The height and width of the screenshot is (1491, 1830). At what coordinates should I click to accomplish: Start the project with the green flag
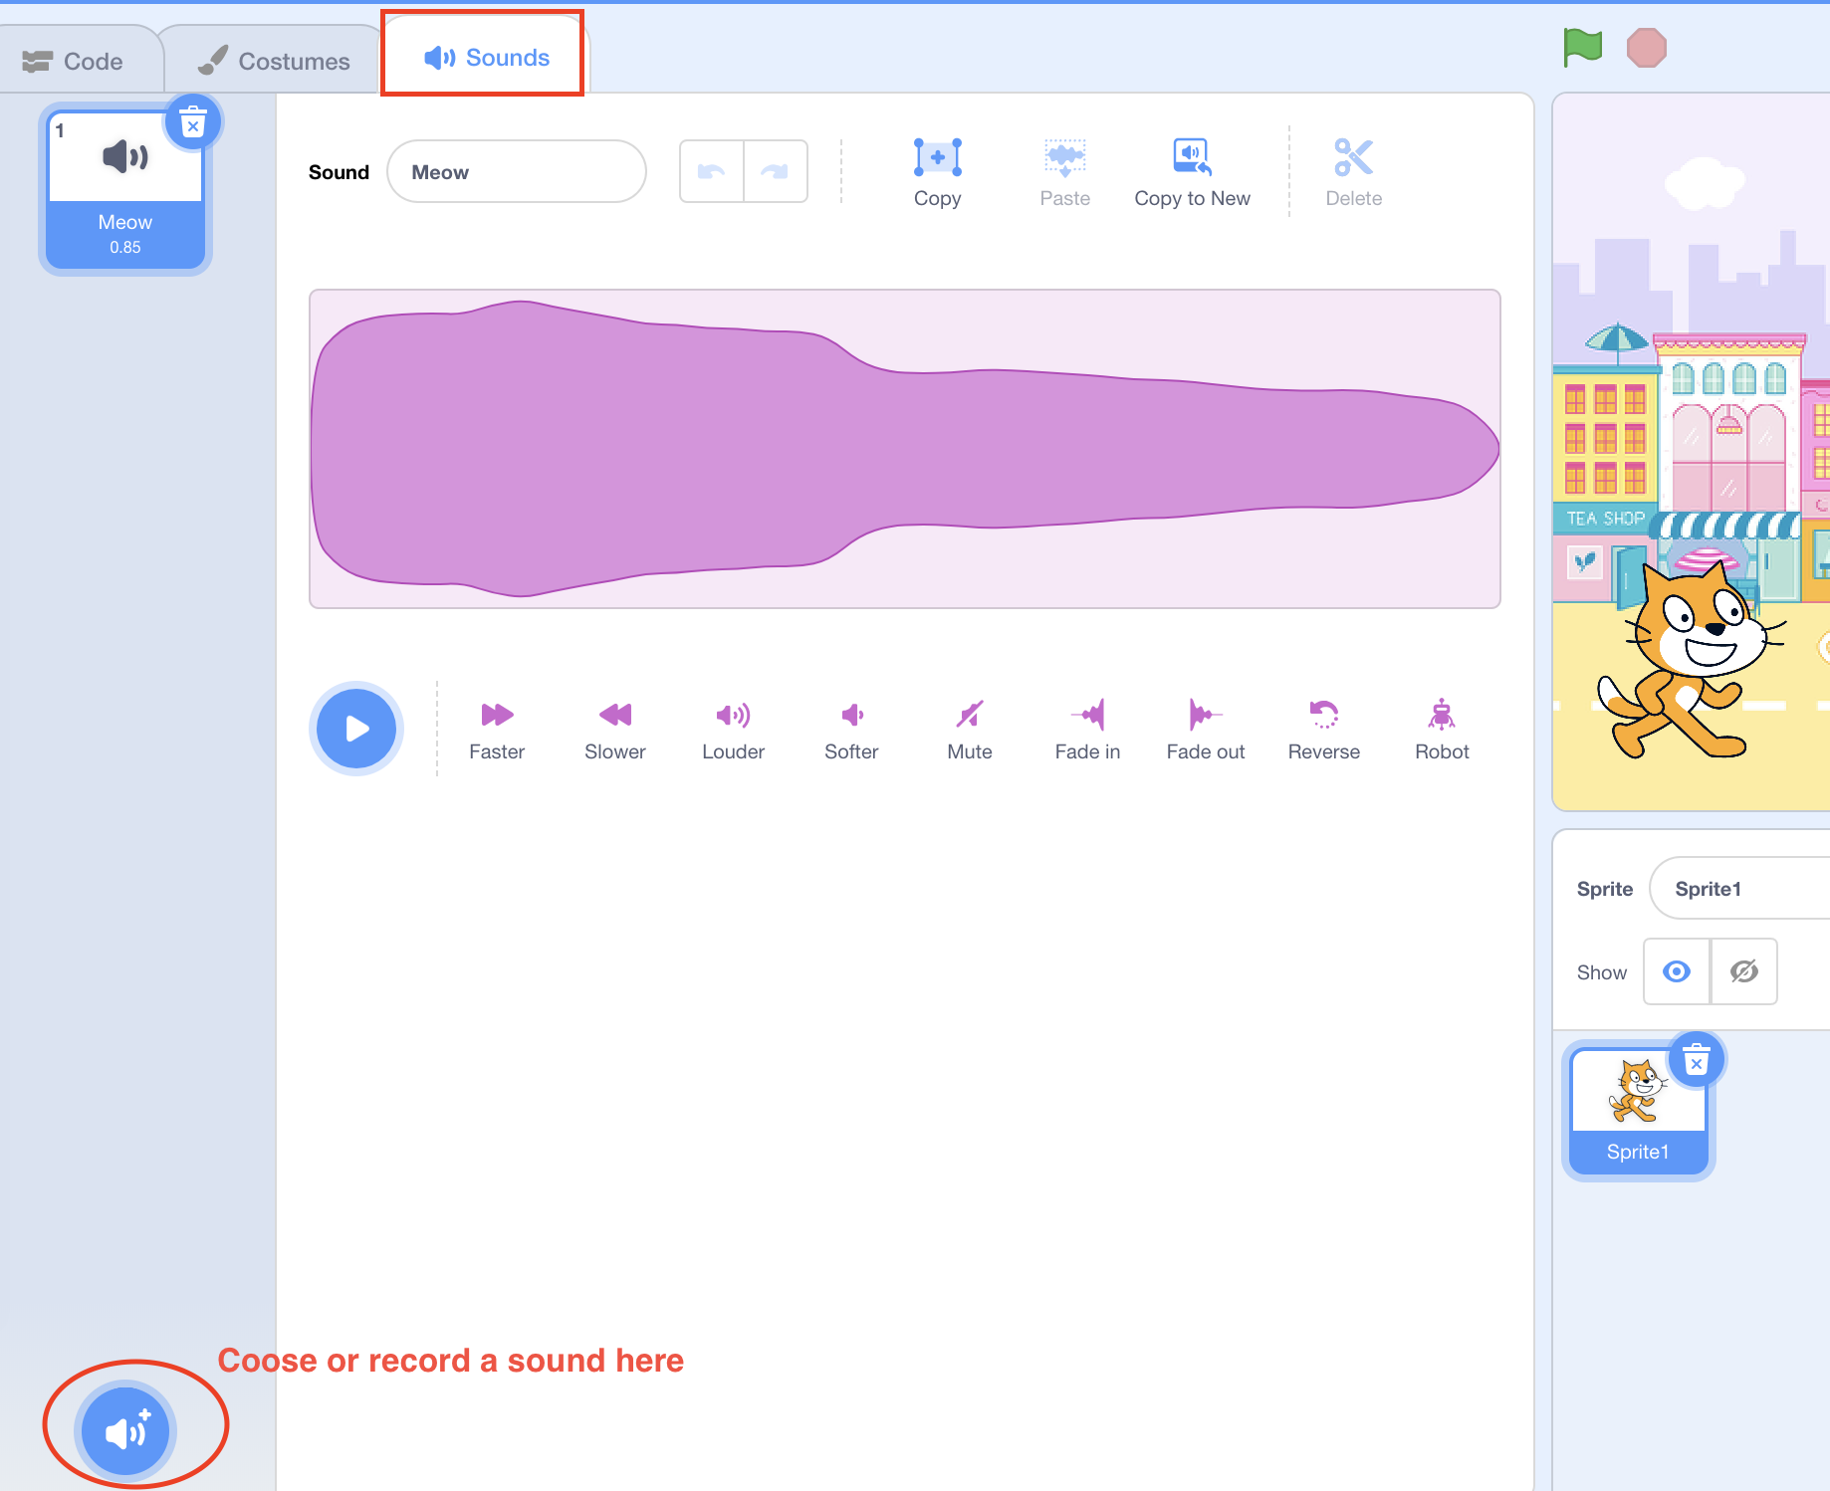click(x=1583, y=45)
